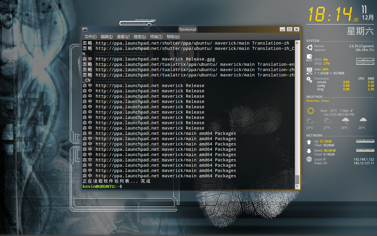The image size is (377, 236).
Task: Click the Xorg process row
Action: click(x=345, y=89)
